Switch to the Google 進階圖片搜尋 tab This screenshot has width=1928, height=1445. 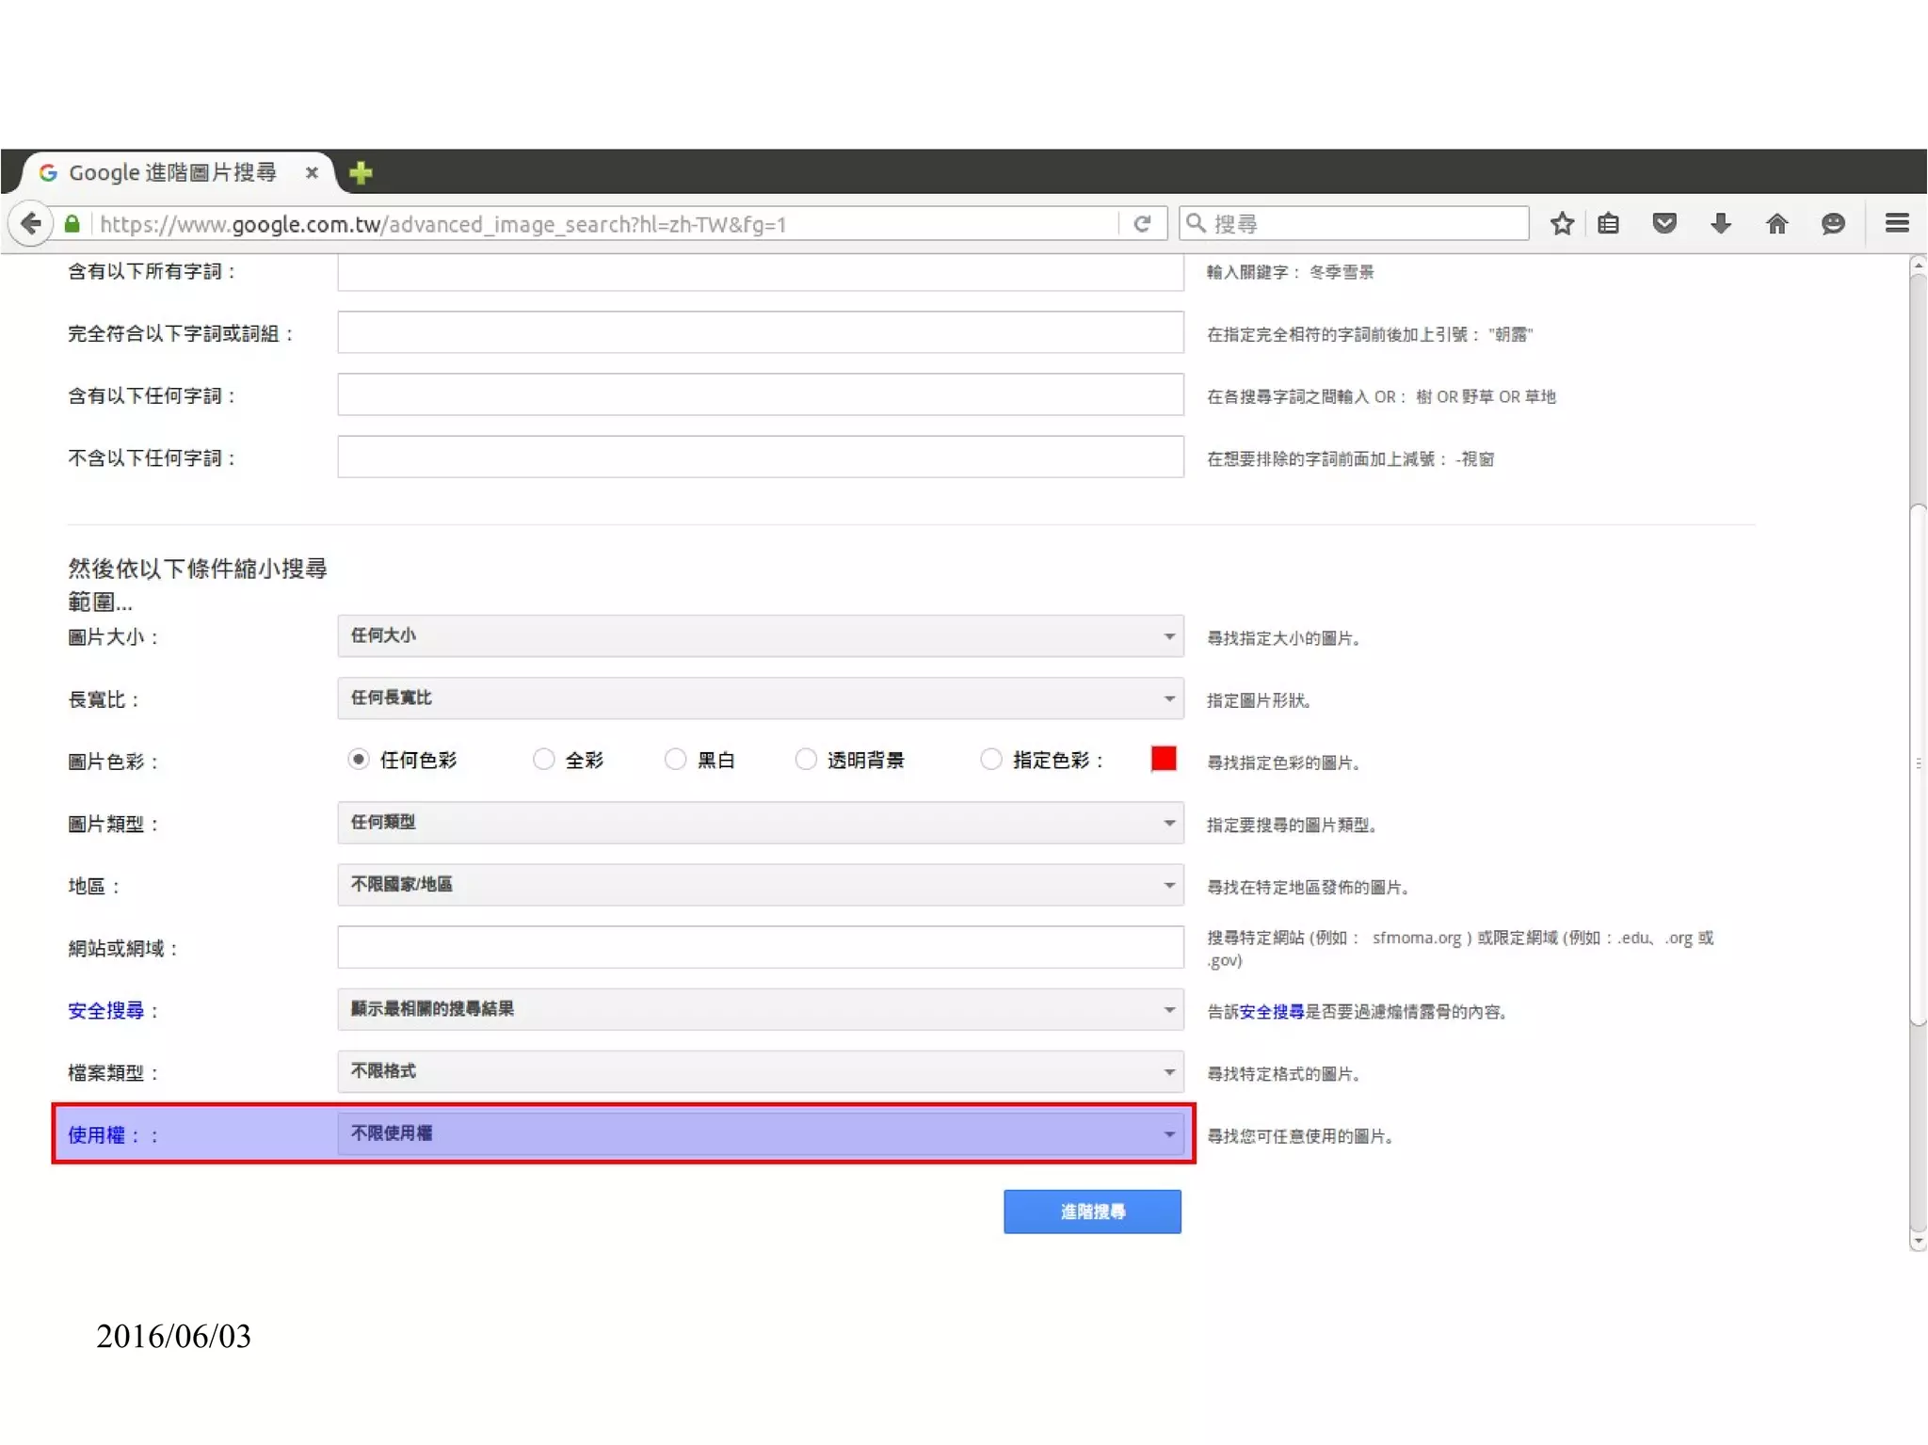(x=173, y=173)
